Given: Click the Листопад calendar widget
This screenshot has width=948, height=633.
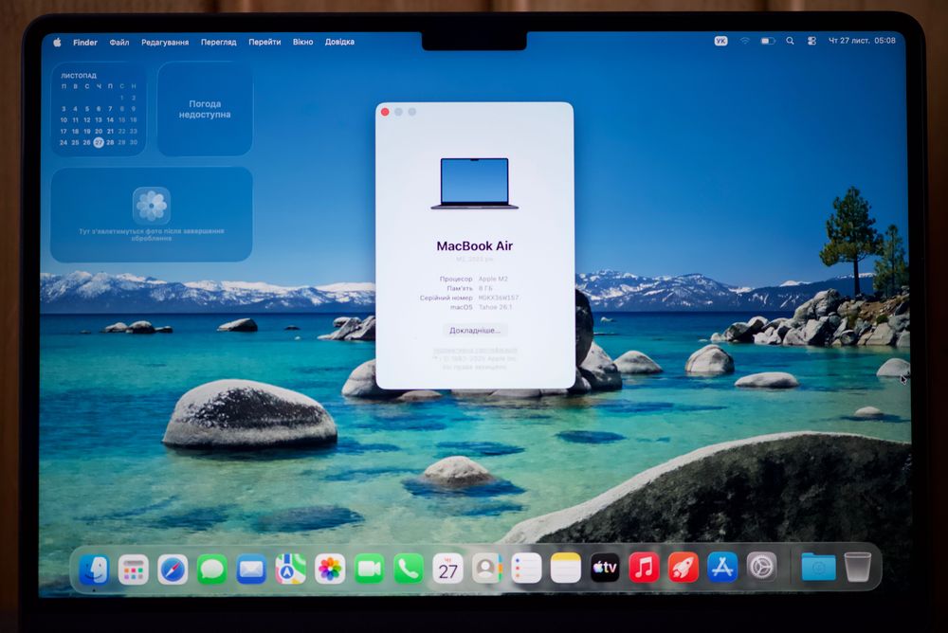Looking at the screenshot, I should click(99, 109).
